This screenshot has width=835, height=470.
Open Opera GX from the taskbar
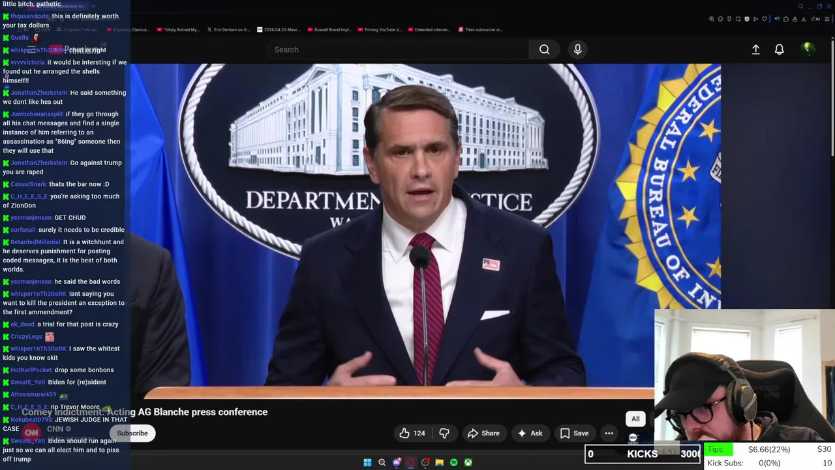(x=411, y=462)
